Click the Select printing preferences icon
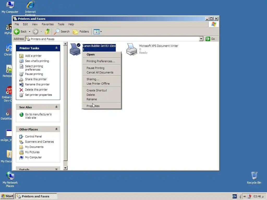This screenshot has height=200, width=267. tap(21, 66)
